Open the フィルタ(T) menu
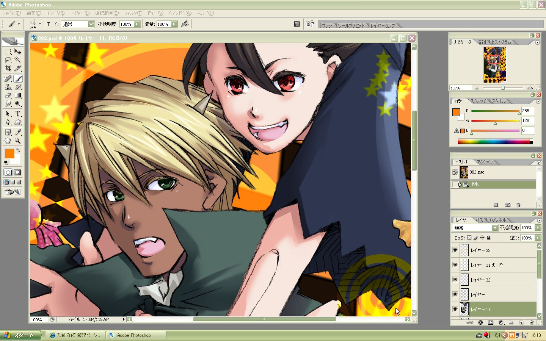 point(133,13)
